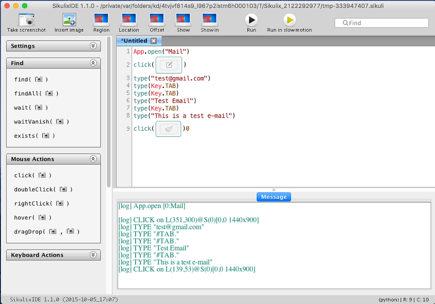This screenshot has height=304, width=435.
Task: Click the Find search field
Action: [x=381, y=23]
